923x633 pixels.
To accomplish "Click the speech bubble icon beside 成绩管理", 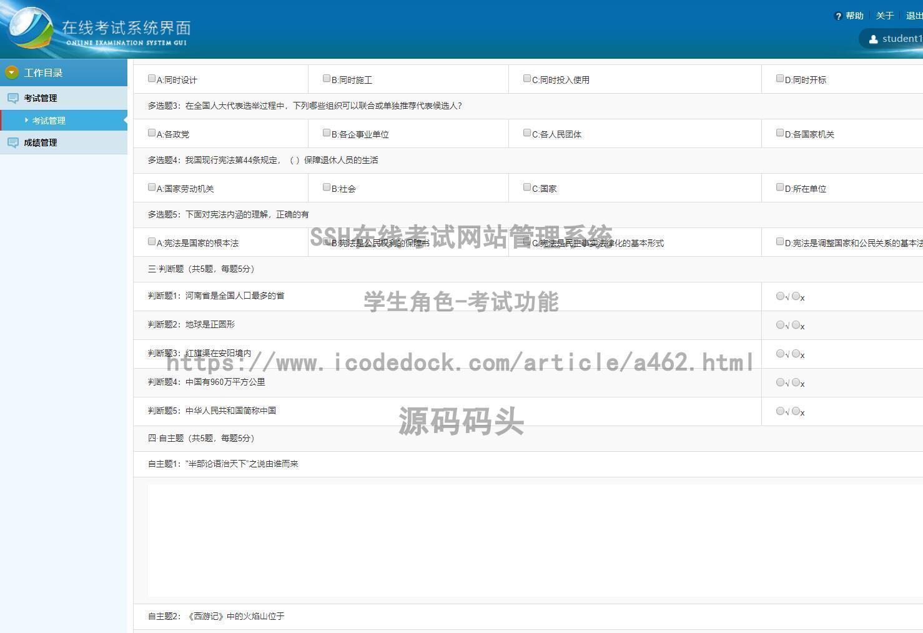I will click(x=13, y=142).
